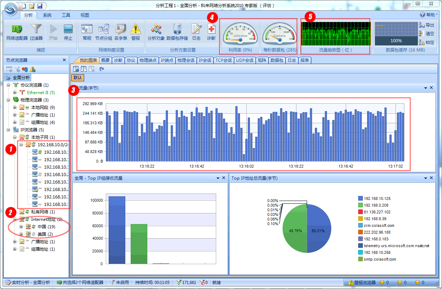This screenshot has height=289, width=442.
Task: Collapse the 协议浏览器 tree node
Action: (x=9, y=85)
